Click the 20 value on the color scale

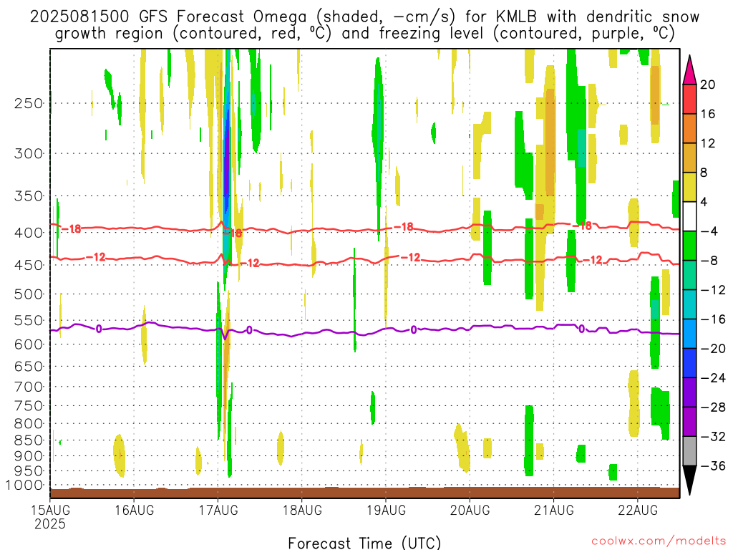707,85
